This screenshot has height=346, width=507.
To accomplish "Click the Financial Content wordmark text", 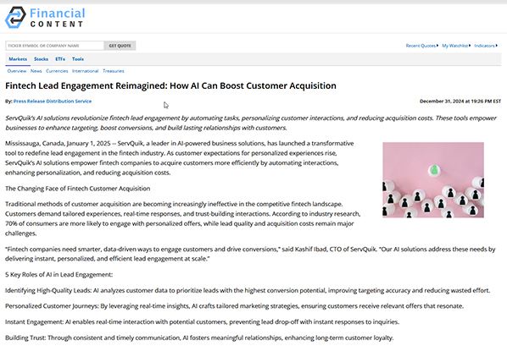I will tap(58, 18).
